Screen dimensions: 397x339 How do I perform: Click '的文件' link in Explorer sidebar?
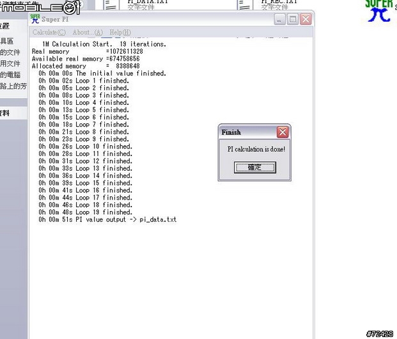(10, 52)
